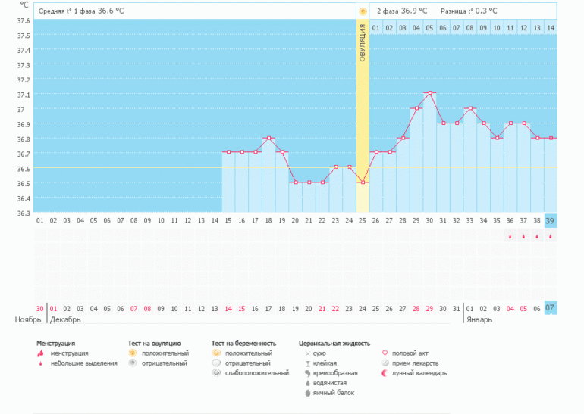Click the medication intake icon in the legend
Image resolution: width=584 pixels, height=414 pixels.
[x=385, y=363]
